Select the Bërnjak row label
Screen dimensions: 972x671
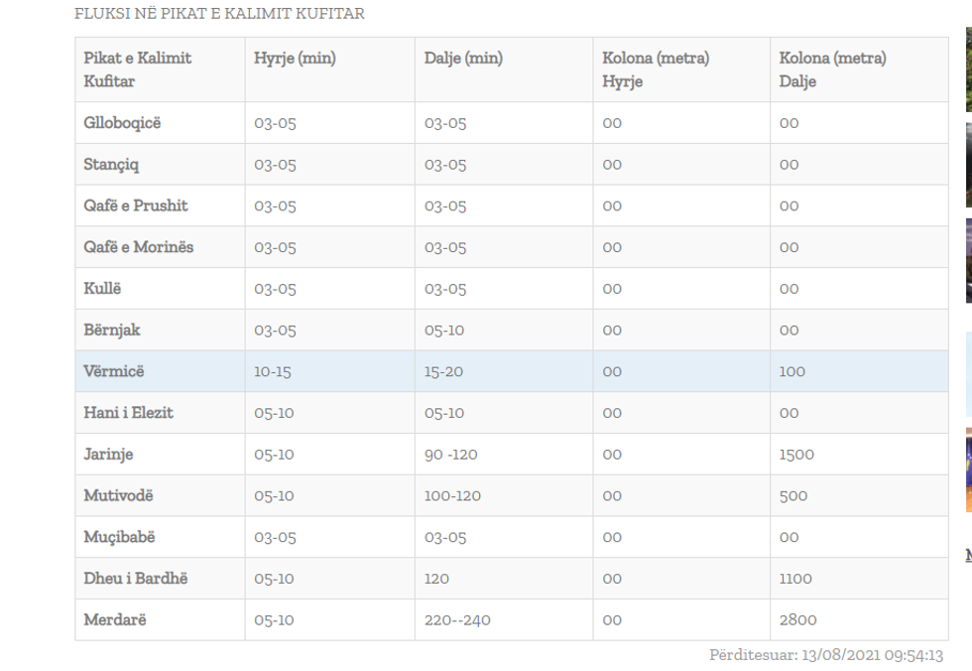click(x=112, y=331)
